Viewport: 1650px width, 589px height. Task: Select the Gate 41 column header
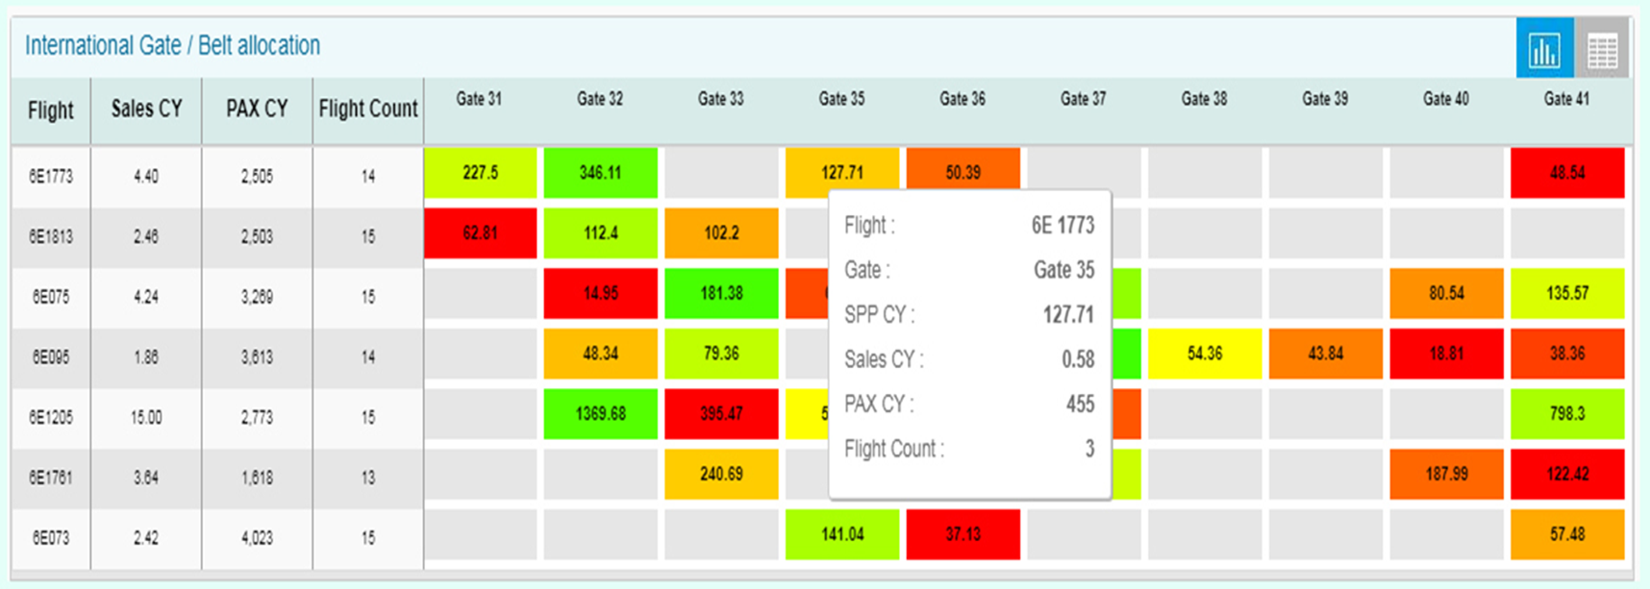(1566, 99)
